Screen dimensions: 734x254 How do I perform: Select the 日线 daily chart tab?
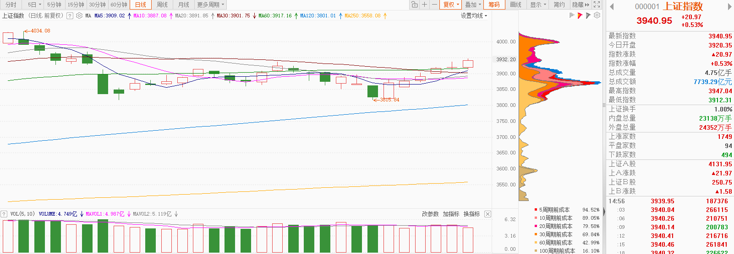click(x=141, y=5)
